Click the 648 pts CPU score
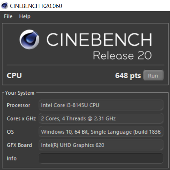Image resolution: width=170 pixels, height=170 pixels. (x=128, y=76)
